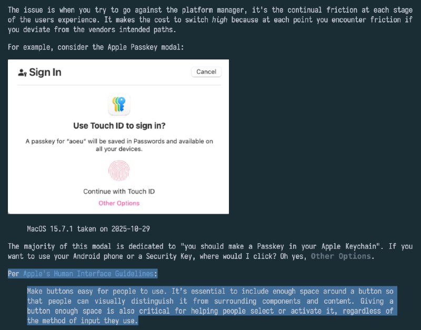The width and height of the screenshot is (421, 330).
Task: Click the opening paragraph about platform manager
Action: click(210, 19)
